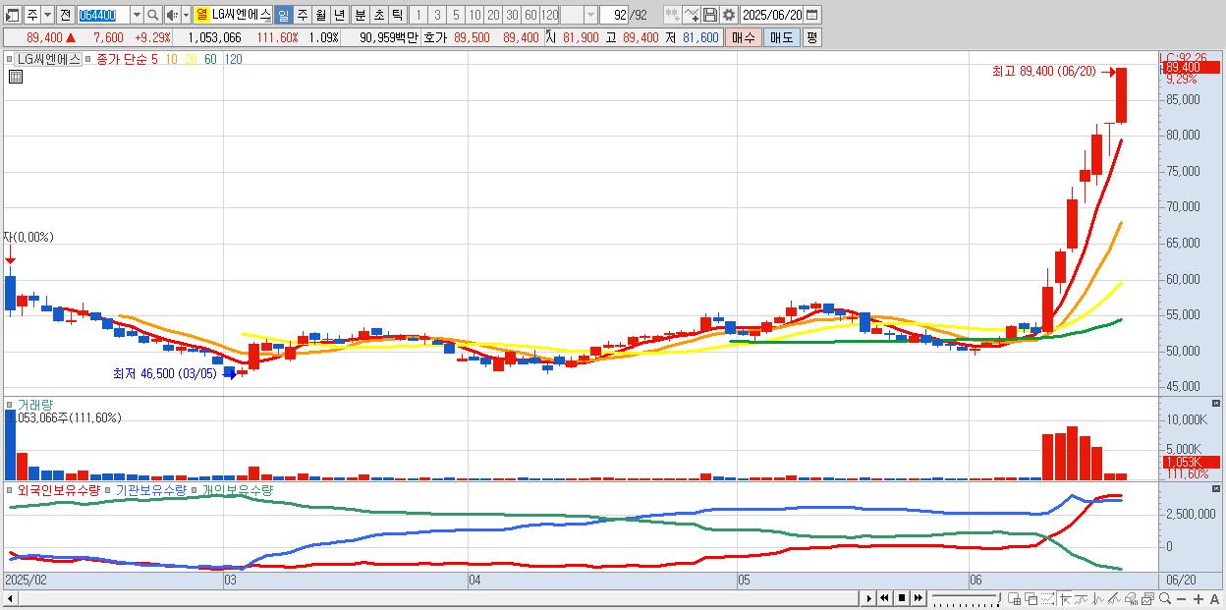Select the 초 (second) period button
Image resolution: width=1226 pixels, height=610 pixels.
[378, 15]
